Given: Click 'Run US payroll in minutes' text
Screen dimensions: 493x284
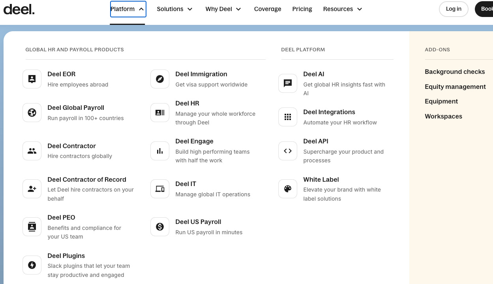Looking at the screenshot, I should (x=209, y=232).
